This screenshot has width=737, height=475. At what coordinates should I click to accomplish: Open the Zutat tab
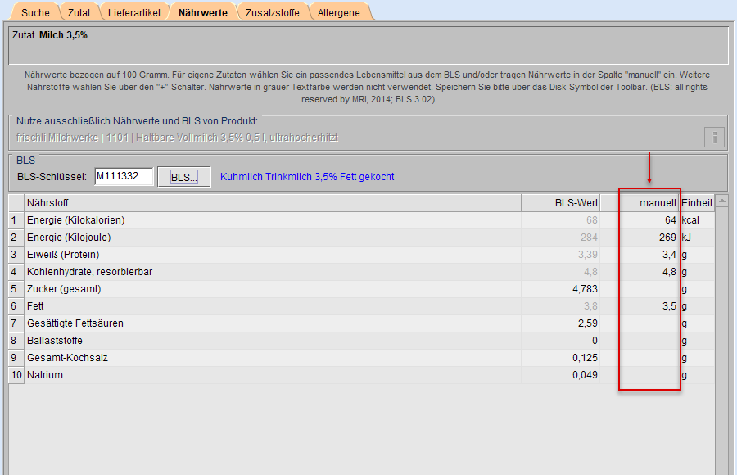pyautogui.click(x=79, y=13)
